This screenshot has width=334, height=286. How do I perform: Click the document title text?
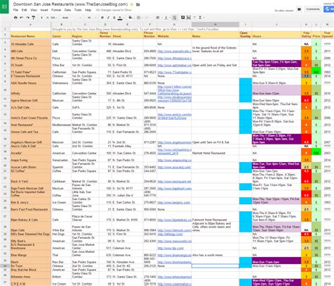tap(70, 4)
